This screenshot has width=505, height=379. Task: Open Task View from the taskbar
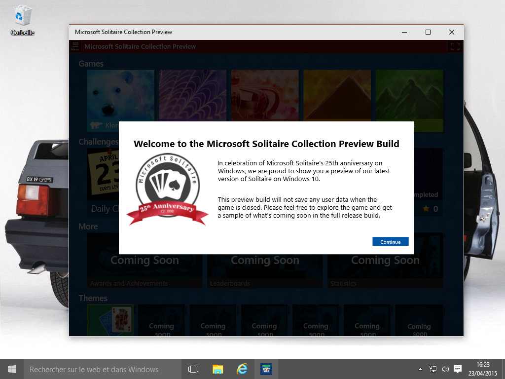coord(193,369)
